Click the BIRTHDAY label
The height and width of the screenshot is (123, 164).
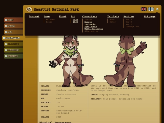(46, 102)
